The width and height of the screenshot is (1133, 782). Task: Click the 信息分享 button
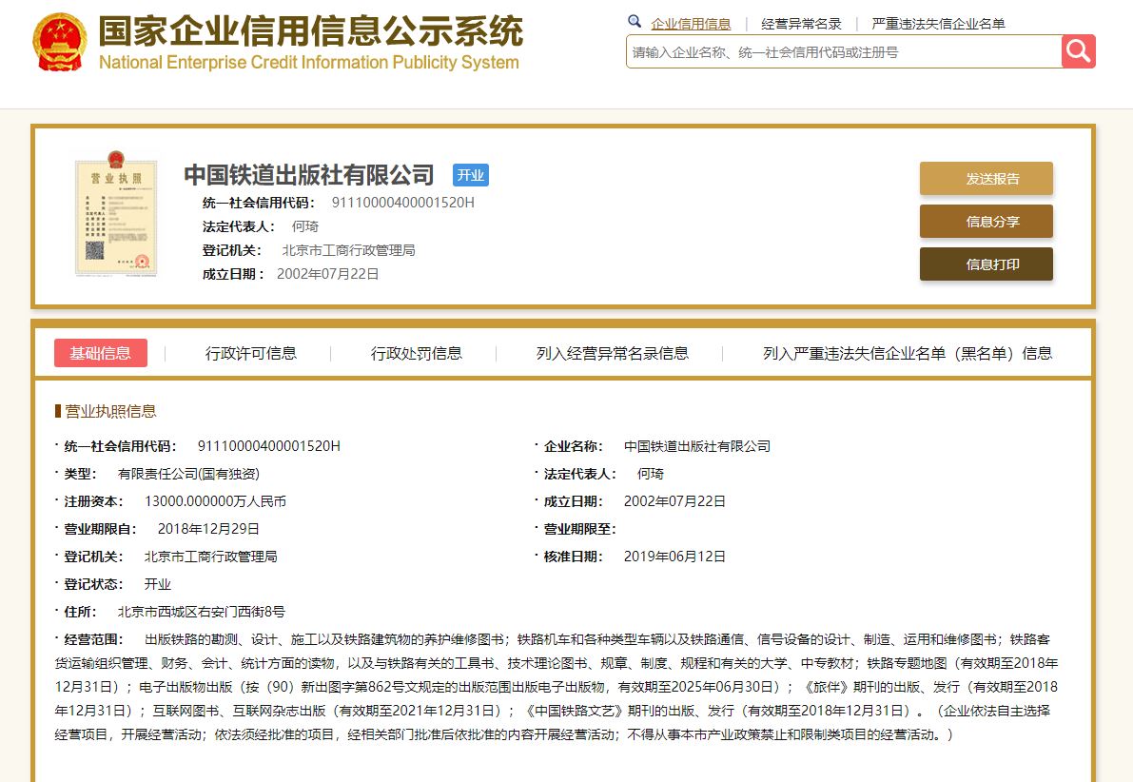pyautogui.click(x=986, y=221)
